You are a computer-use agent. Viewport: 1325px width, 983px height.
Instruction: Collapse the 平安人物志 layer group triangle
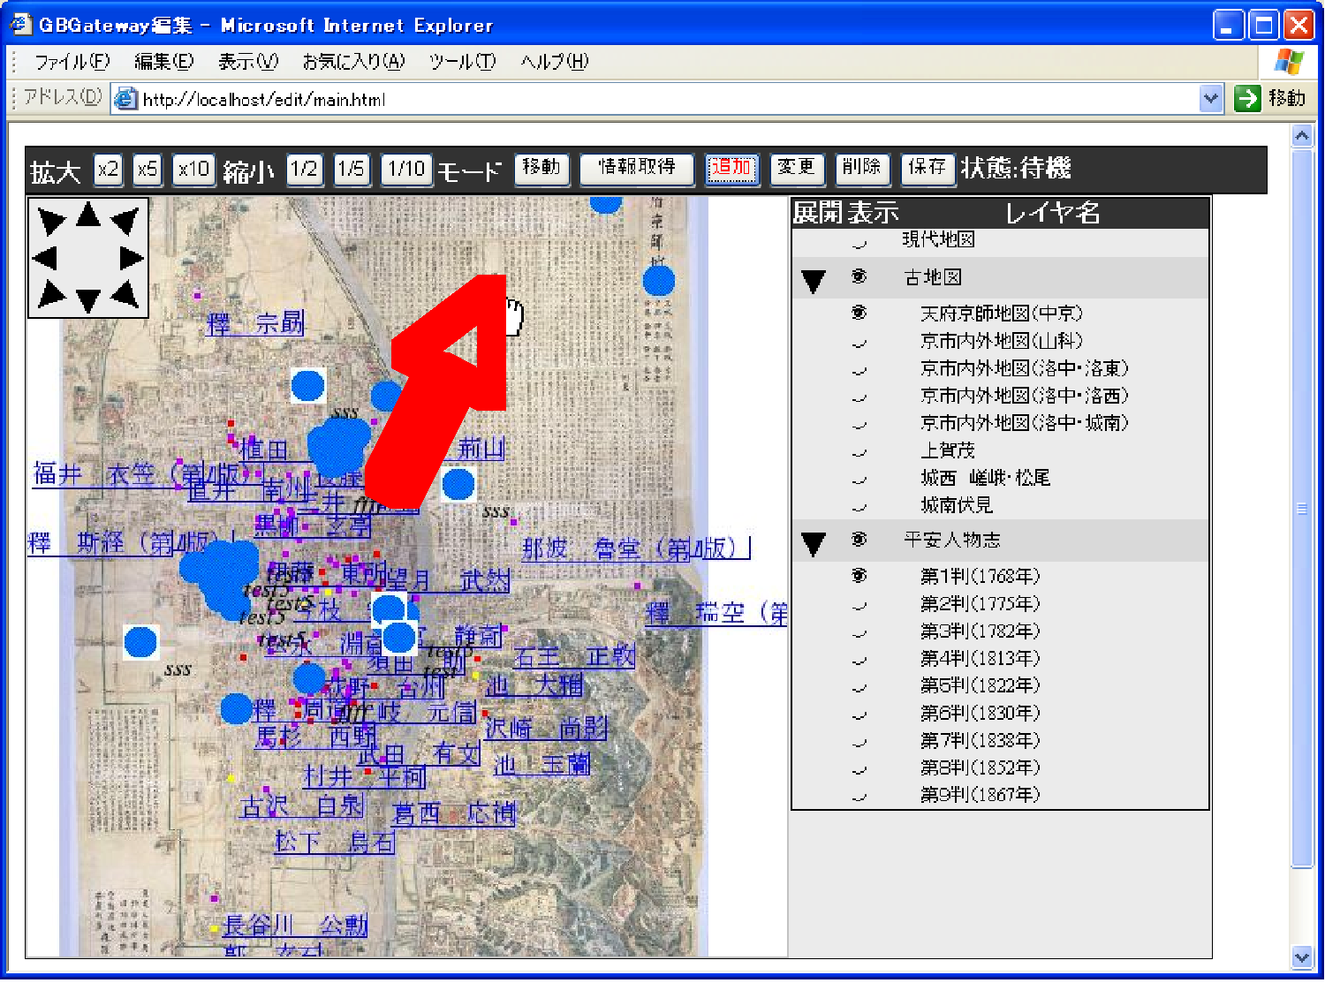coord(813,543)
